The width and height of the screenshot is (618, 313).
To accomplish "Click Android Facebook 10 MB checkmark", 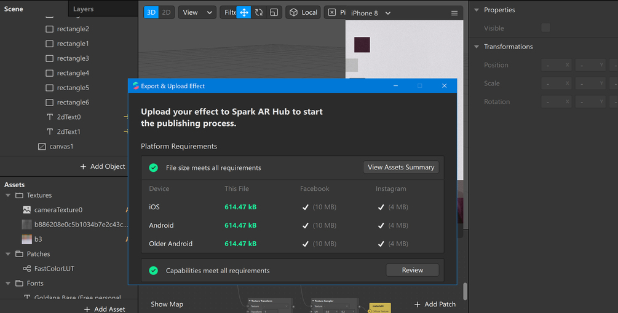I will point(305,225).
